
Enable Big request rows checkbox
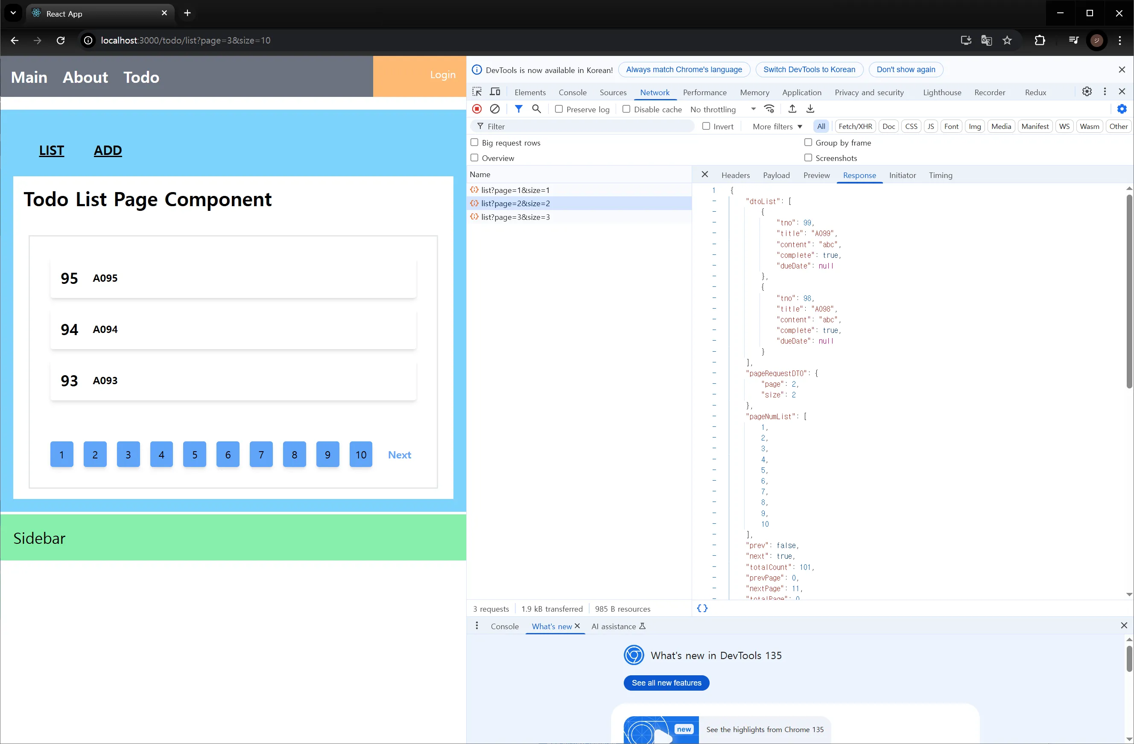click(475, 143)
